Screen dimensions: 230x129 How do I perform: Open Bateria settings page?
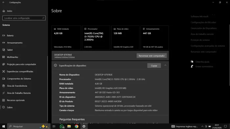10,35
